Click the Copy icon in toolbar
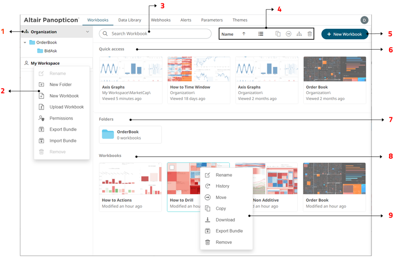Image resolution: width=394 pixels, height=257 pixels. point(278,33)
